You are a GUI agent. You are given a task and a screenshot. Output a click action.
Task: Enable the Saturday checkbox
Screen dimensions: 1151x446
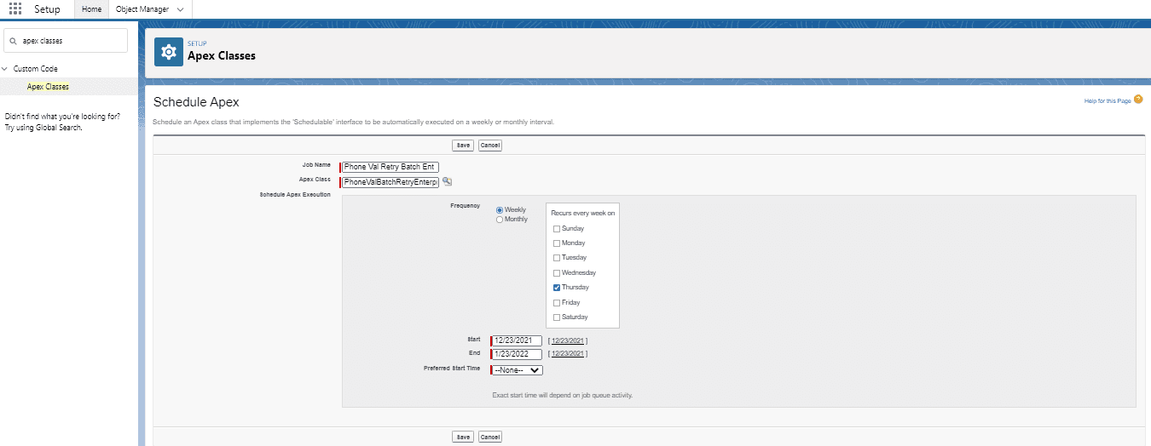coord(557,317)
